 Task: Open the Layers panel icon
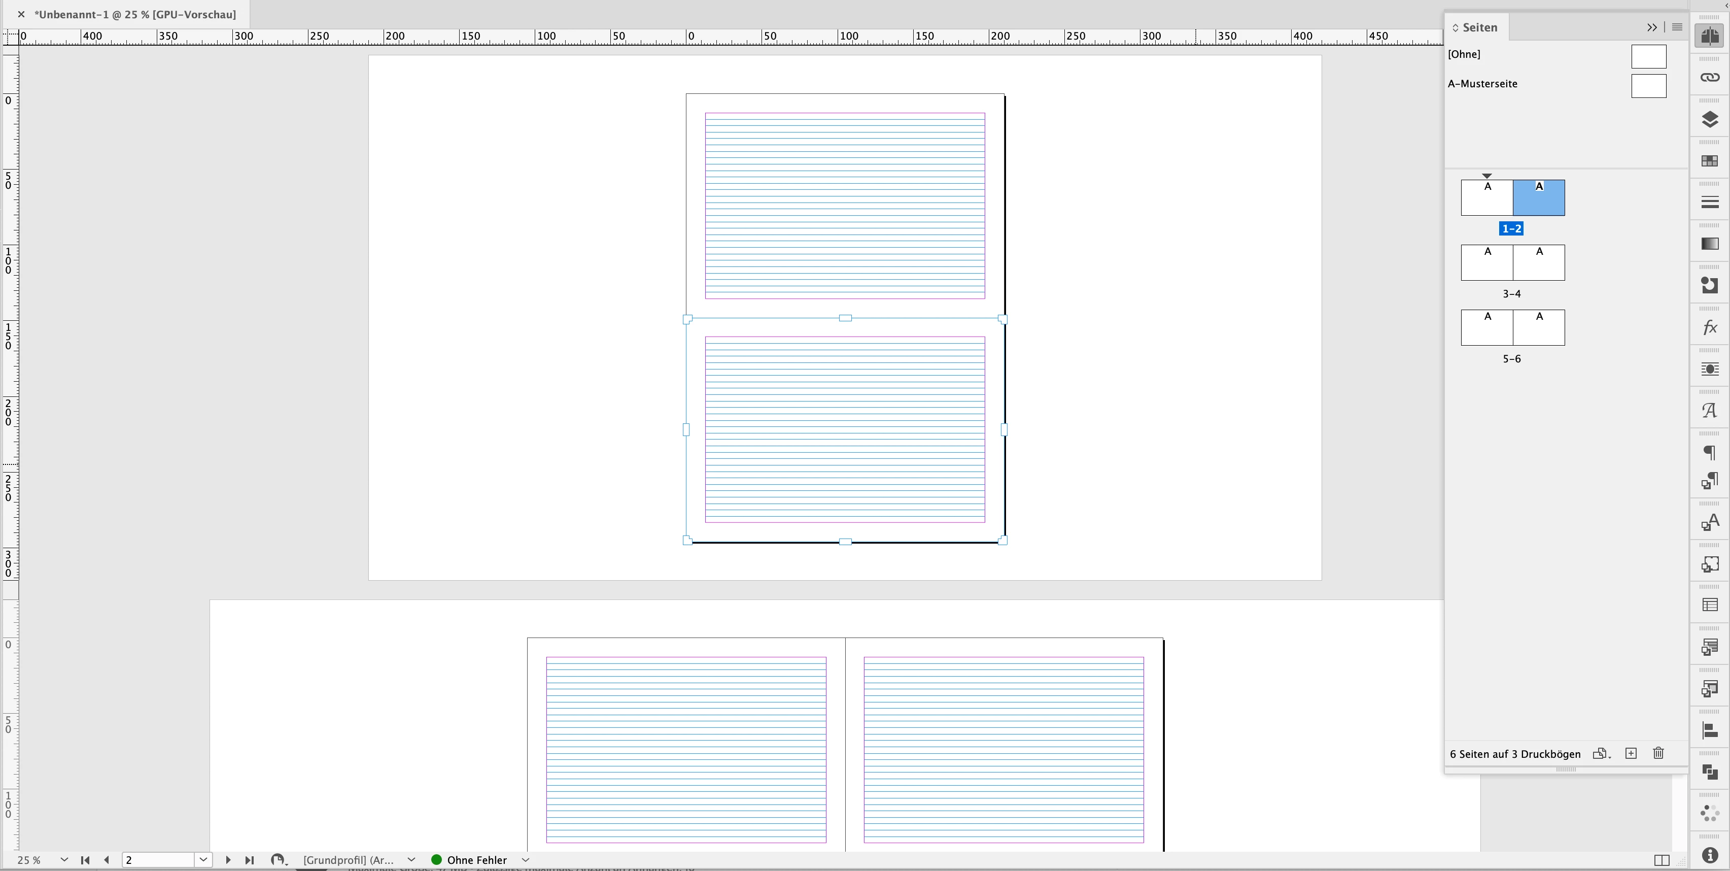coord(1710,120)
